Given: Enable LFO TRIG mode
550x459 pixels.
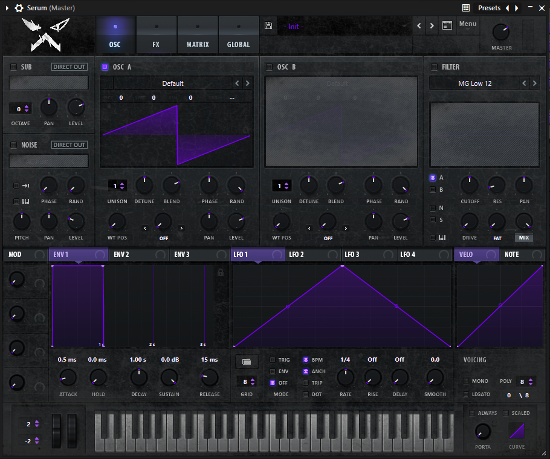Looking at the screenshot, I should click(x=273, y=360).
